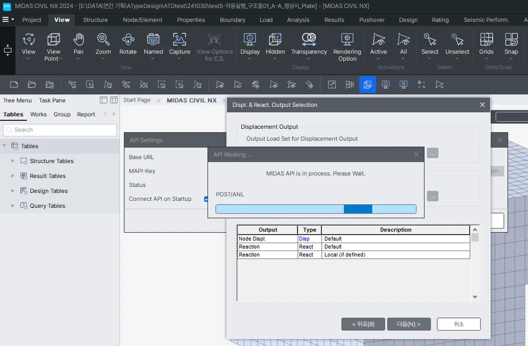Viewport: 528px width, 346px height.
Task: Expand Result Tables node
Action: (x=13, y=176)
